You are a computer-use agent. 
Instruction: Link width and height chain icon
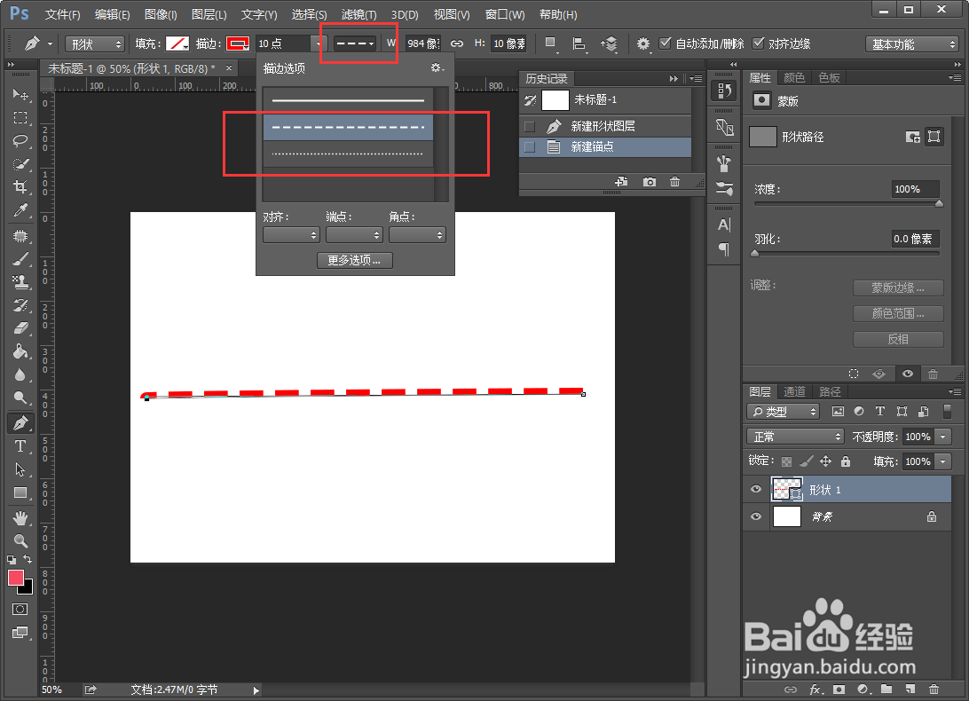[x=457, y=43]
